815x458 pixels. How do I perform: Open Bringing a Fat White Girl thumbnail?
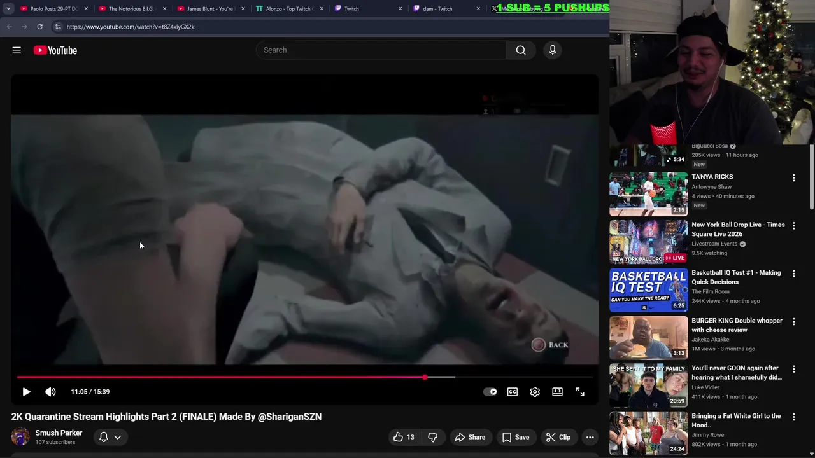tap(648, 433)
